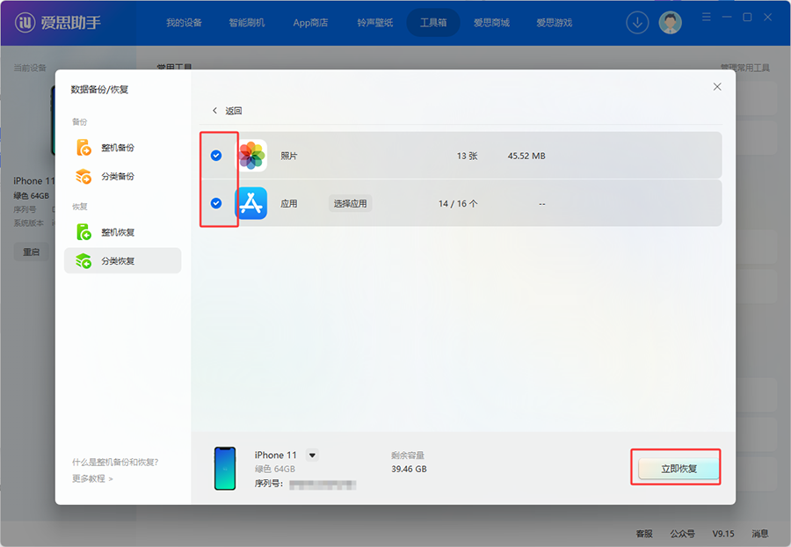The width and height of the screenshot is (791, 547).
Task: Click the 爱思助手 logo icon
Action: point(25,22)
